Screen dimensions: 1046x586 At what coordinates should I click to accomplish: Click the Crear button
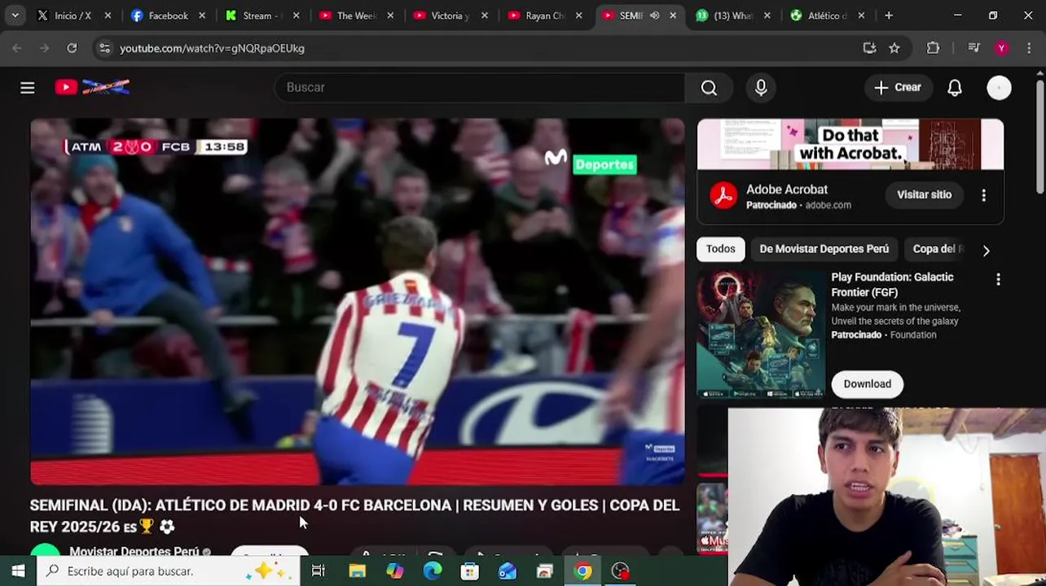click(x=897, y=88)
